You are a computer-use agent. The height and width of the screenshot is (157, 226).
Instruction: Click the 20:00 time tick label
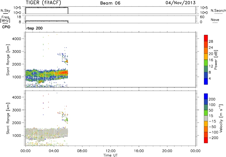click(167, 151)
